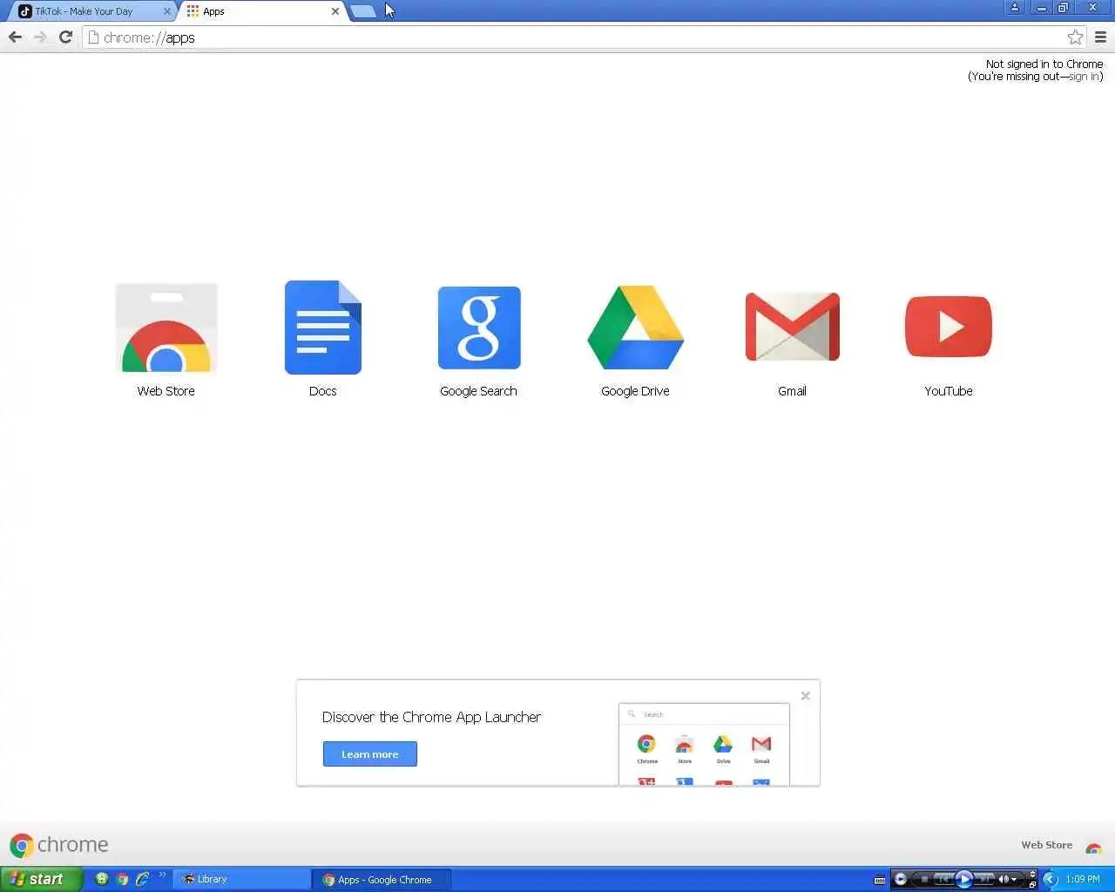
Task: Show hidden system tray icons
Action: tap(1050, 879)
